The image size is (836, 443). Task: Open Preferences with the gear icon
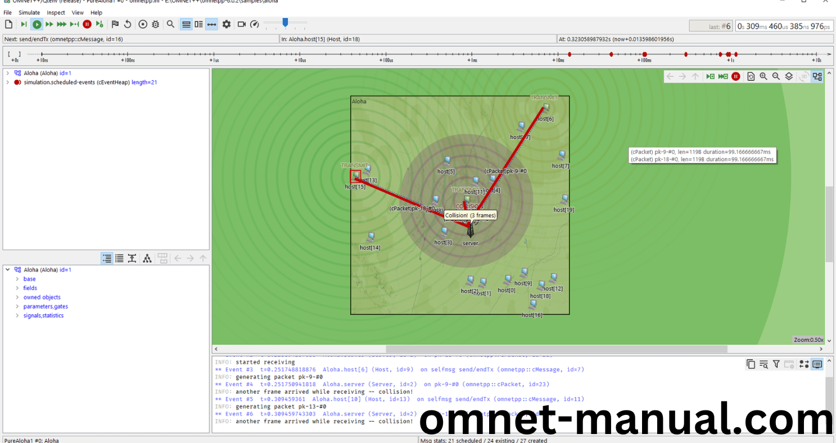click(227, 24)
